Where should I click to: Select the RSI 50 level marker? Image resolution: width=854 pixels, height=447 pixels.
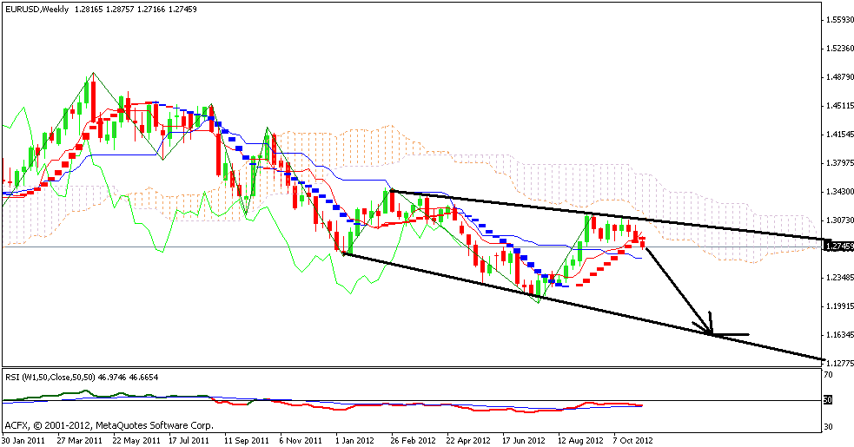tap(828, 400)
